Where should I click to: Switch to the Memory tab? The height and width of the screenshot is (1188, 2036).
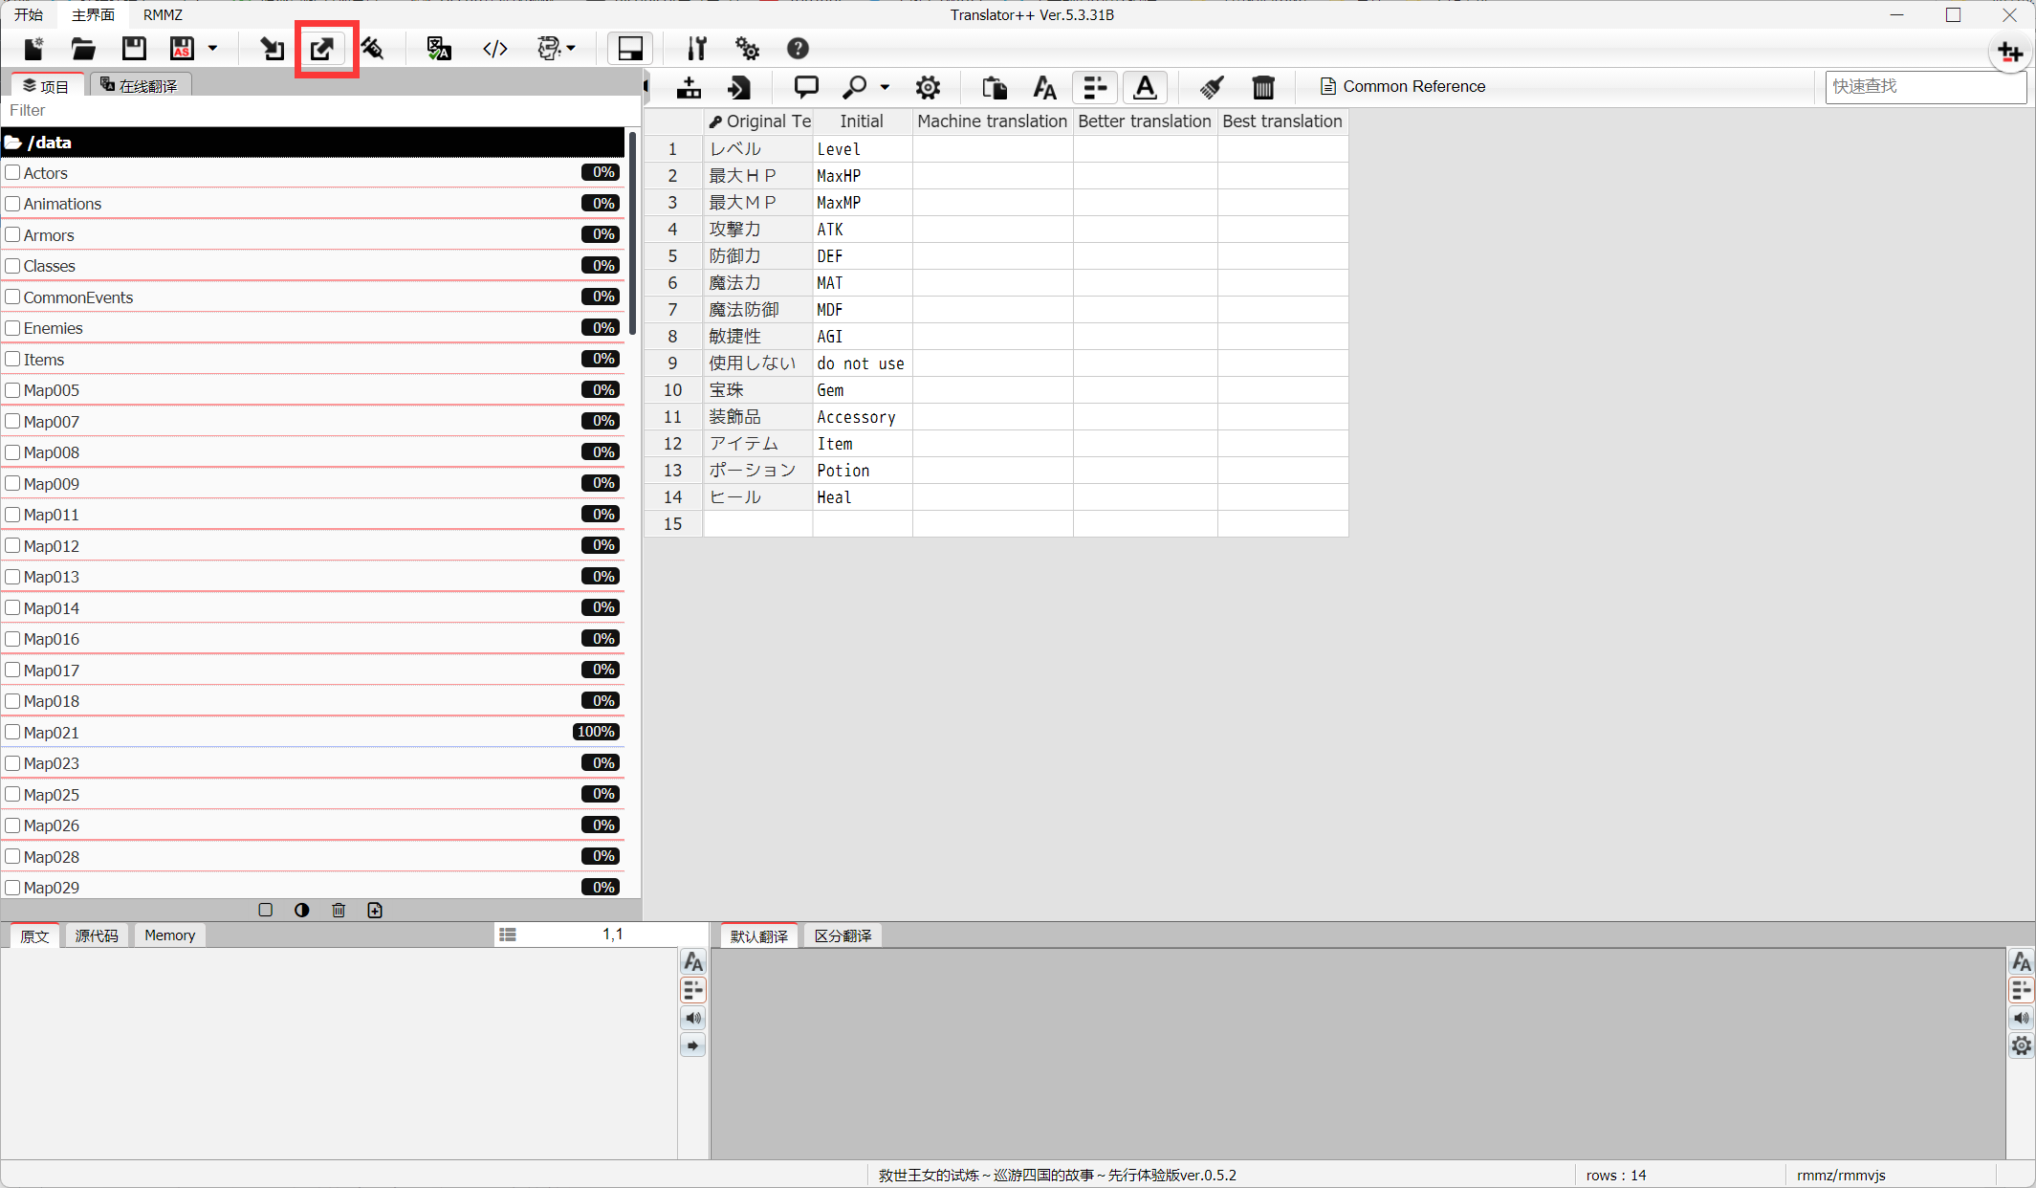point(169,935)
